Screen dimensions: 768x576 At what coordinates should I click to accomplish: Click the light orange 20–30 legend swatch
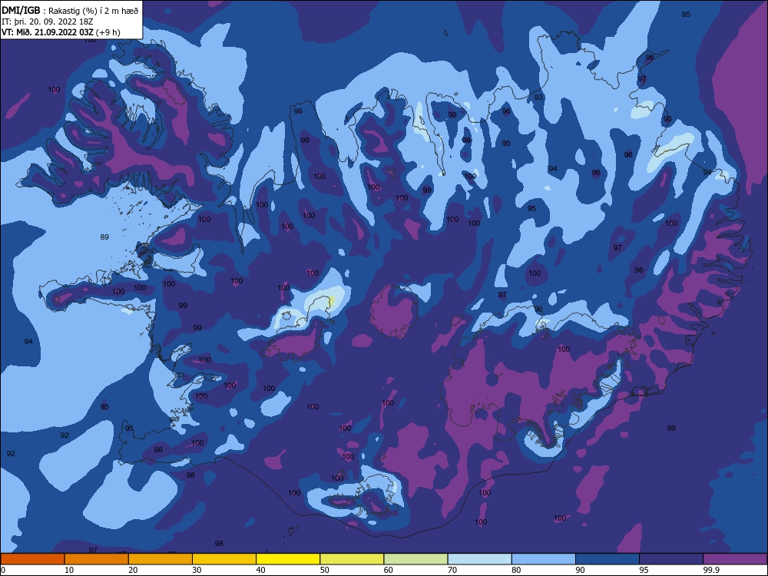tap(161, 559)
